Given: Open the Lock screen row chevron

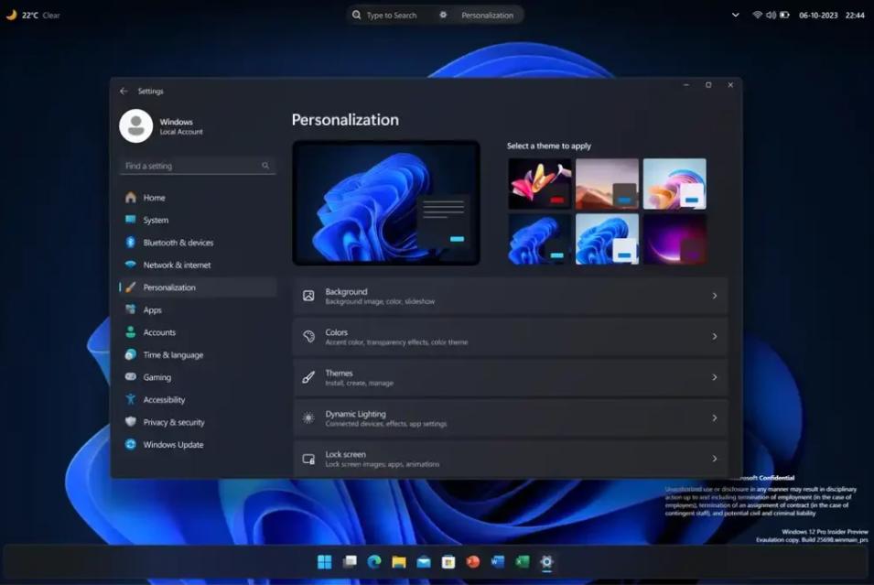Looking at the screenshot, I should [714, 459].
